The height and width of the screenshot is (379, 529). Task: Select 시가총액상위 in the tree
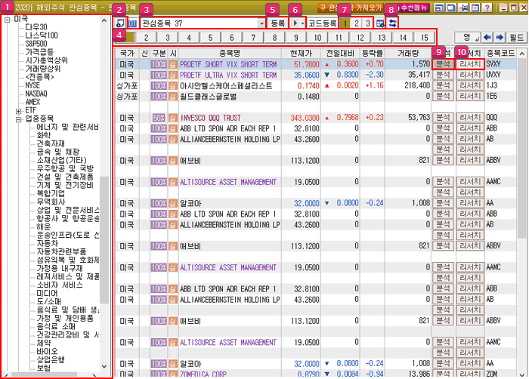pos(47,60)
